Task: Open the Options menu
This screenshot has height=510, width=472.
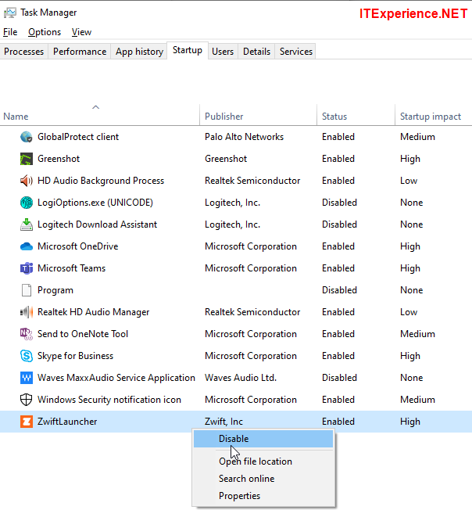Action: coord(45,32)
